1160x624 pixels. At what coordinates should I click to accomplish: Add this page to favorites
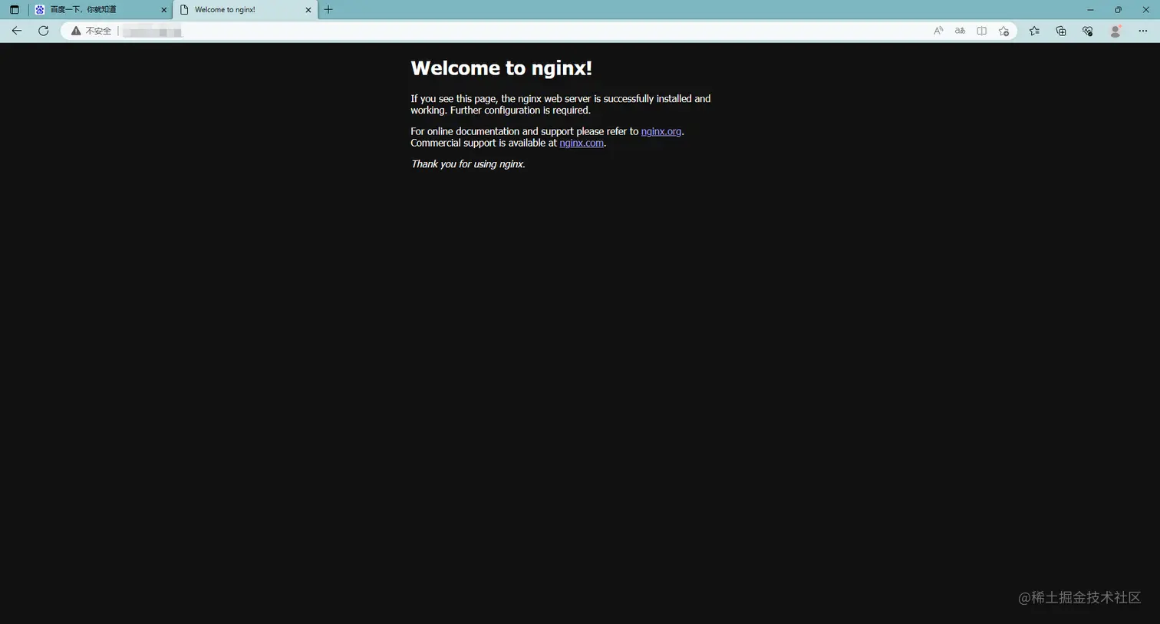1003,31
